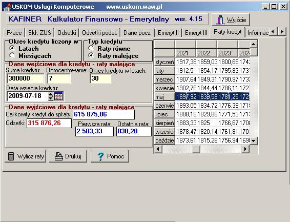This screenshot has width=290, height=222.
Task: Click cell 1790,97 for marzec 2023
Action: (227, 79)
